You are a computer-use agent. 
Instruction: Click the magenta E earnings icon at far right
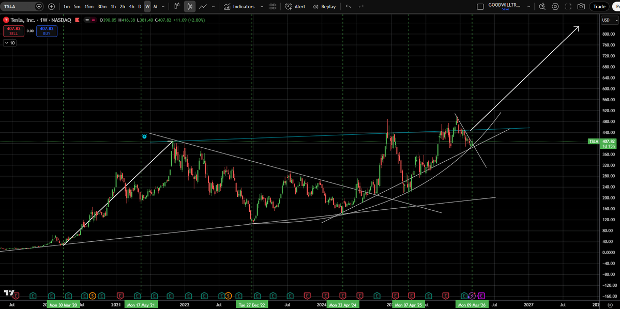(x=481, y=295)
